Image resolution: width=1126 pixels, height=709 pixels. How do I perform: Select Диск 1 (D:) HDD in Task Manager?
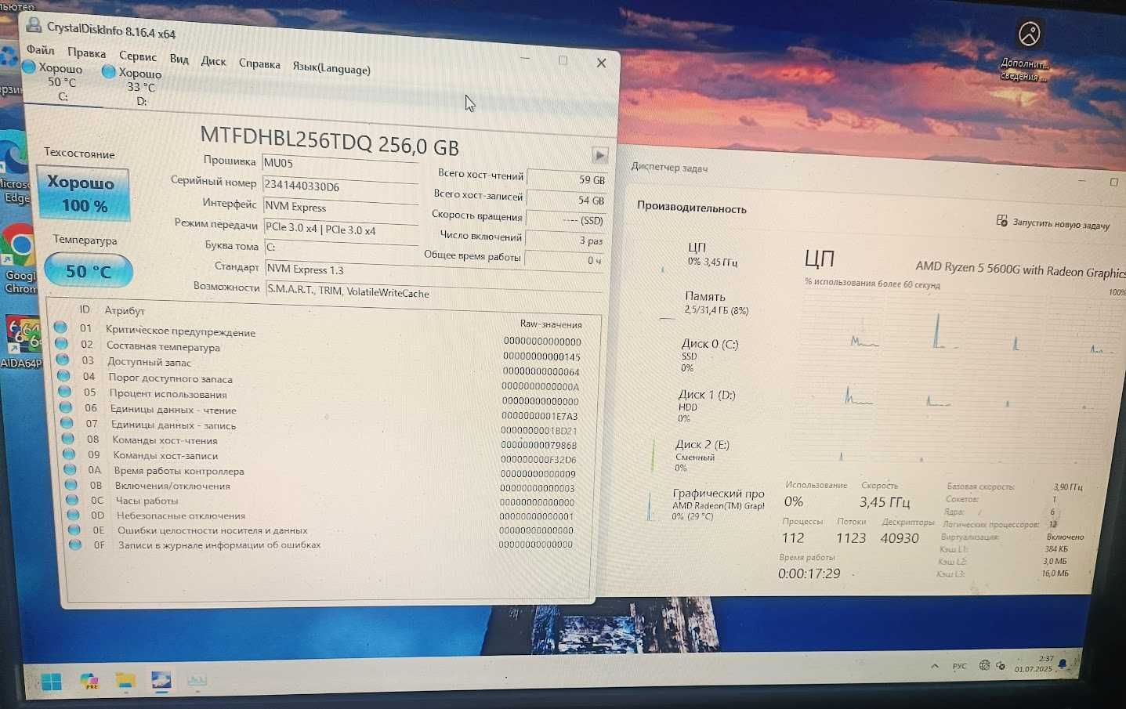(705, 406)
